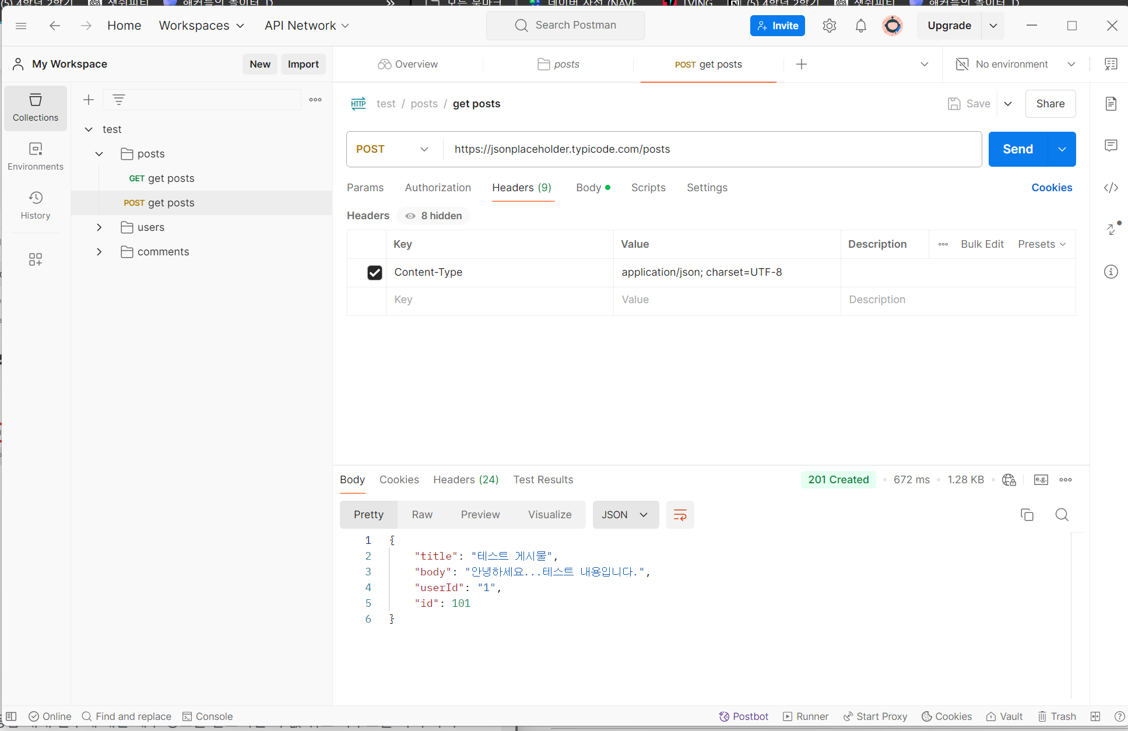Open the code snippet panel icon
This screenshot has height=731, width=1128.
point(1111,188)
